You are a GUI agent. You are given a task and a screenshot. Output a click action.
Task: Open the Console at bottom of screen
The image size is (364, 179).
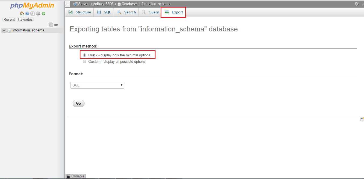pos(75,176)
